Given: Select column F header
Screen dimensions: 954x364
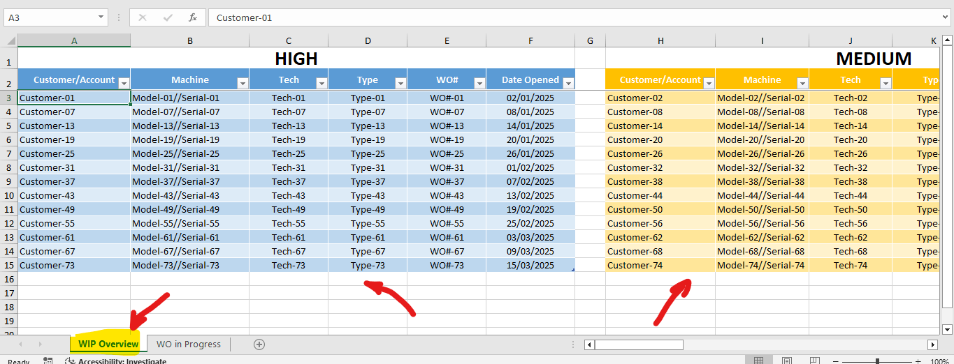Looking at the screenshot, I should [x=530, y=40].
